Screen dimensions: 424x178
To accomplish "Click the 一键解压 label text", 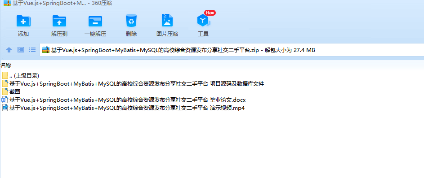I will point(95,34).
